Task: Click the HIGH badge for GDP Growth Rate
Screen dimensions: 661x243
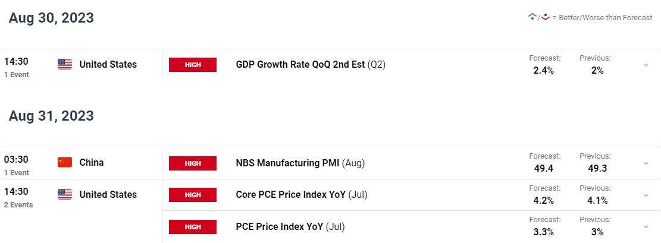Action: pyautogui.click(x=193, y=65)
